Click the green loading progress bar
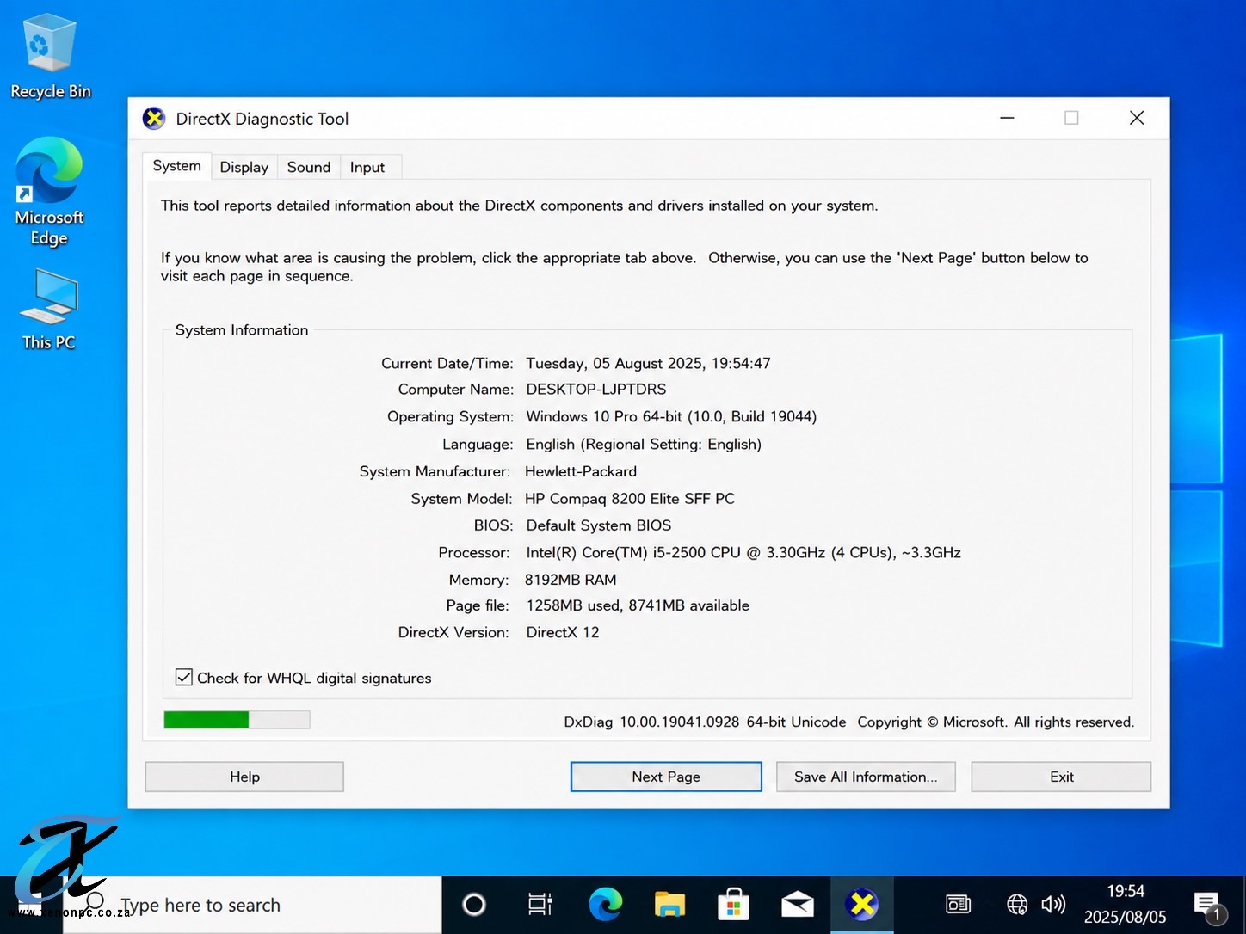Image resolution: width=1246 pixels, height=934 pixels. pyautogui.click(x=237, y=720)
